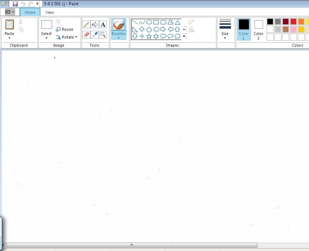
Task: Pick the red palette swatch
Action: [x=293, y=22]
